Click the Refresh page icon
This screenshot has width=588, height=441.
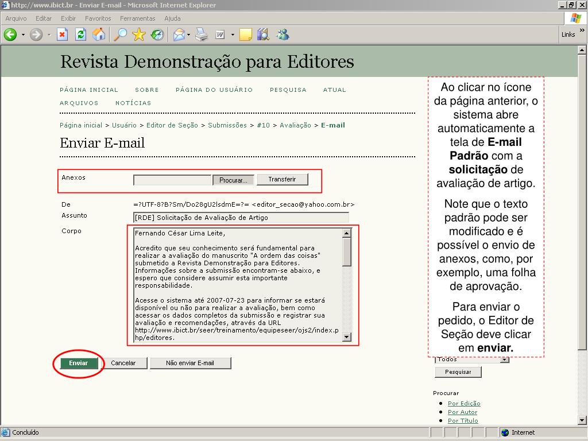(80, 35)
